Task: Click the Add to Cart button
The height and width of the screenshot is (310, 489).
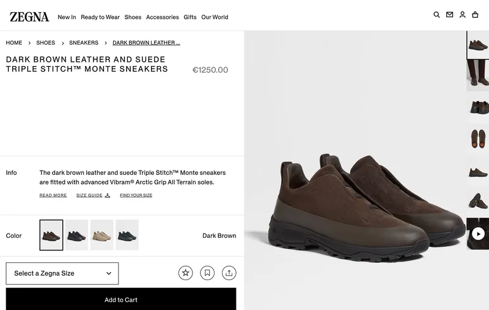Action: coord(121,300)
